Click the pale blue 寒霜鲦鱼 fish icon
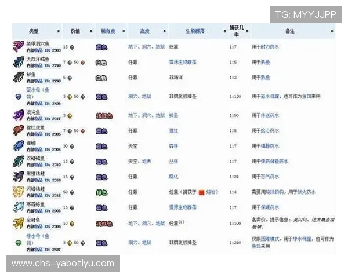This screenshot has width=348, height=278. 19,207
